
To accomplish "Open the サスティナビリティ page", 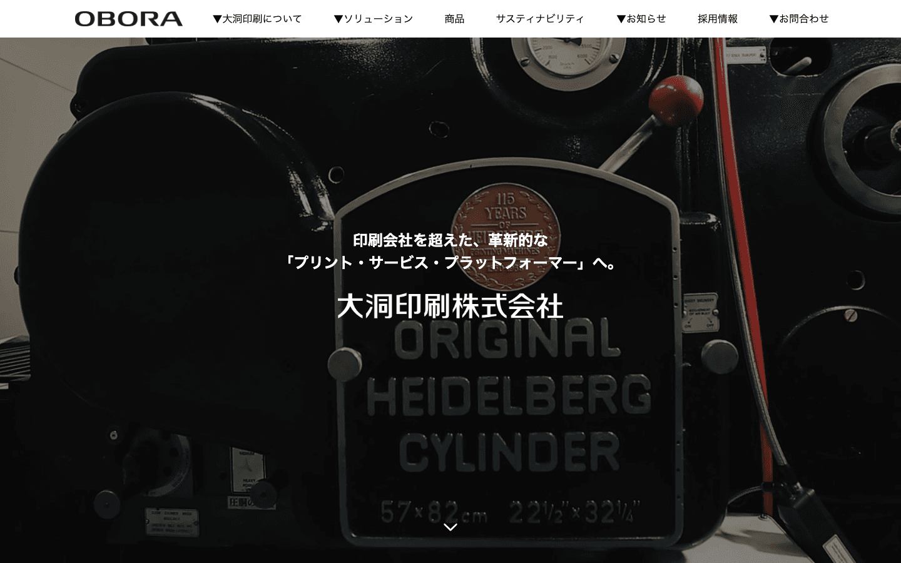I will (540, 19).
